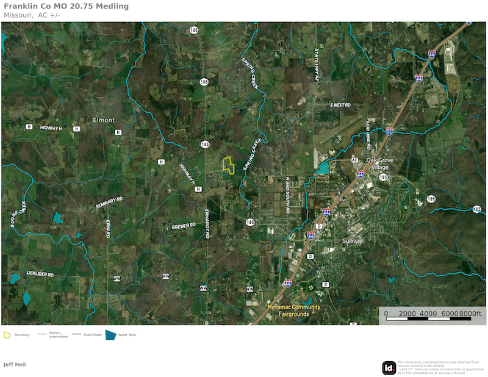Click the E West Rd road label

pyautogui.click(x=340, y=105)
